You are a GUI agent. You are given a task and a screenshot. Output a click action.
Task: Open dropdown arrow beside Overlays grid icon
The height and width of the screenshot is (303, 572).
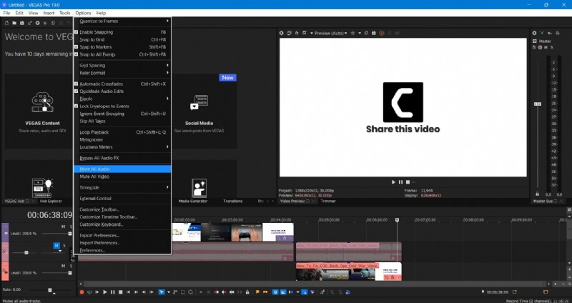pos(360,33)
